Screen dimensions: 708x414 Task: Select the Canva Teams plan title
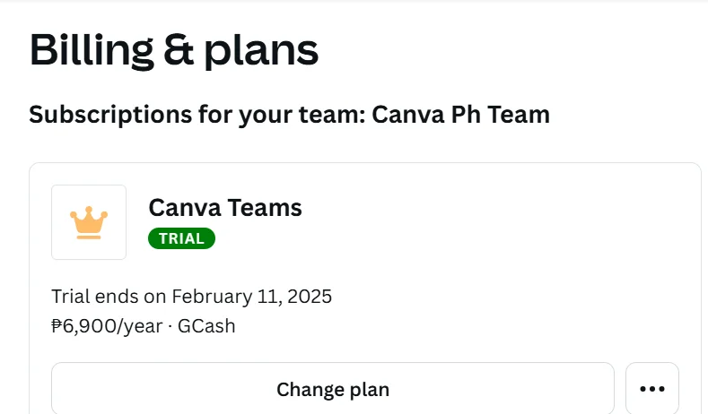pos(225,208)
